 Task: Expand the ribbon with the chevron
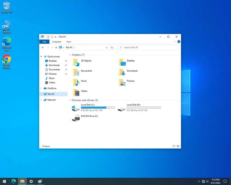pos(175,41)
